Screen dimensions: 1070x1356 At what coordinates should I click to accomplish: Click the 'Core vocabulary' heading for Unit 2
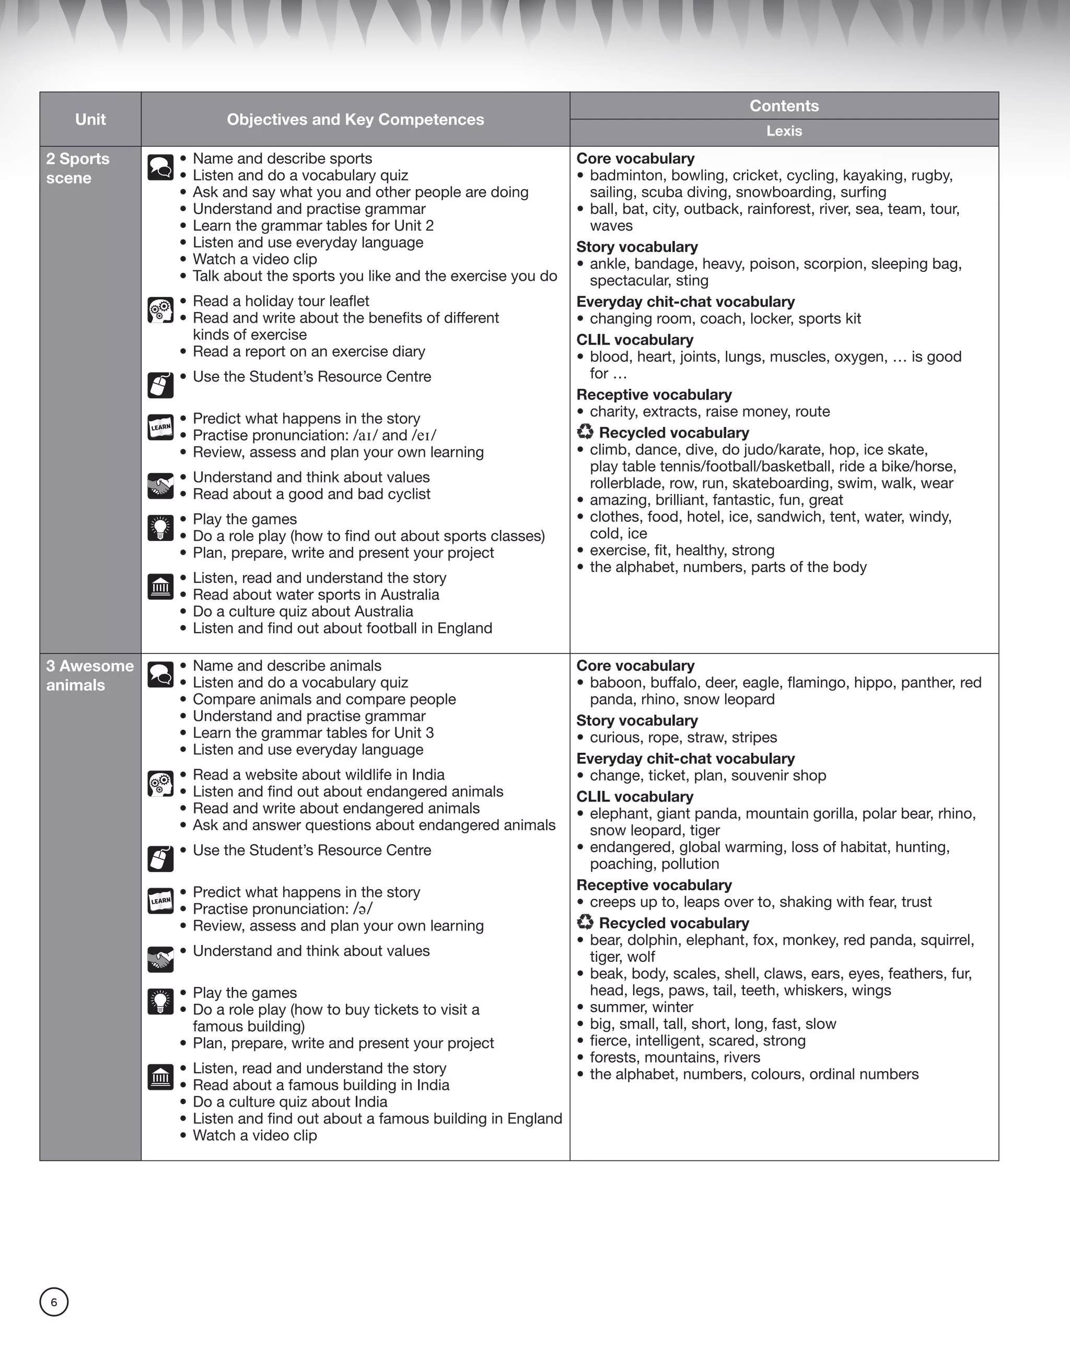tap(635, 158)
